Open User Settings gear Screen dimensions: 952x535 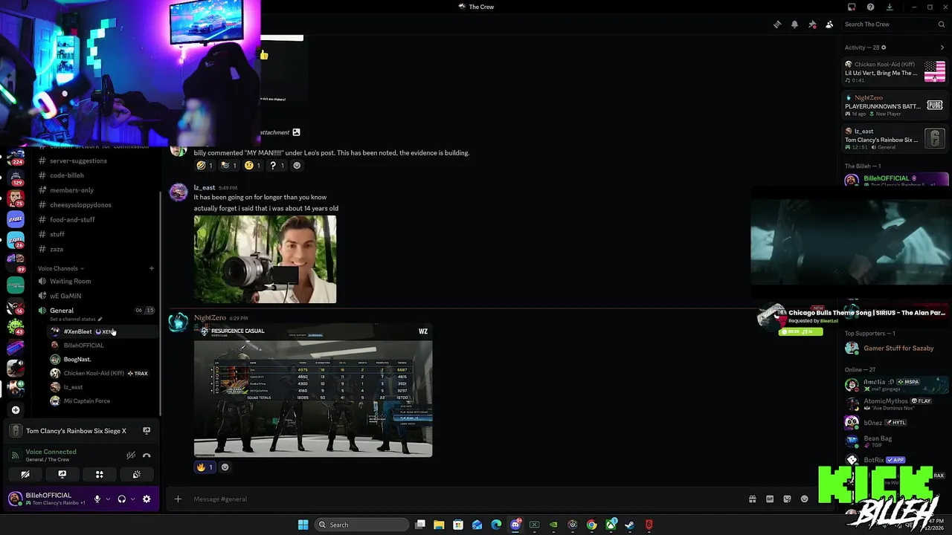tap(147, 499)
